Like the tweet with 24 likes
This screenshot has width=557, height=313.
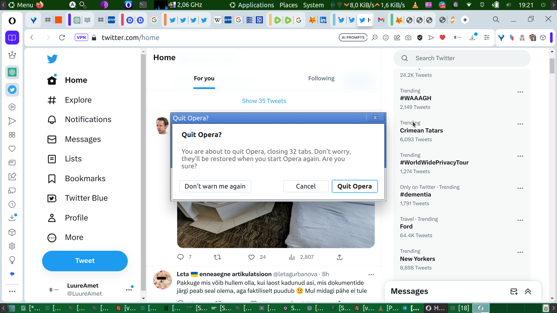pos(251,257)
